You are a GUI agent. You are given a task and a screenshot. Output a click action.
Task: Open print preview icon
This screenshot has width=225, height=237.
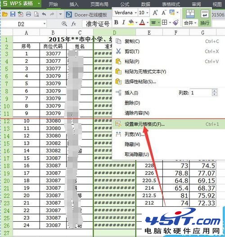click(x=36, y=14)
